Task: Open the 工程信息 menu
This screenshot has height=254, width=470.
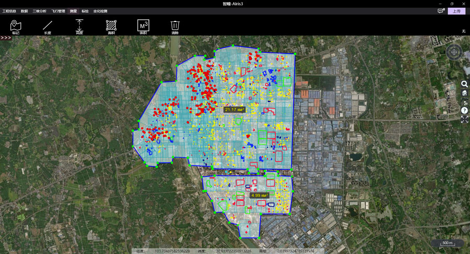Action: click(x=9, y=11)
